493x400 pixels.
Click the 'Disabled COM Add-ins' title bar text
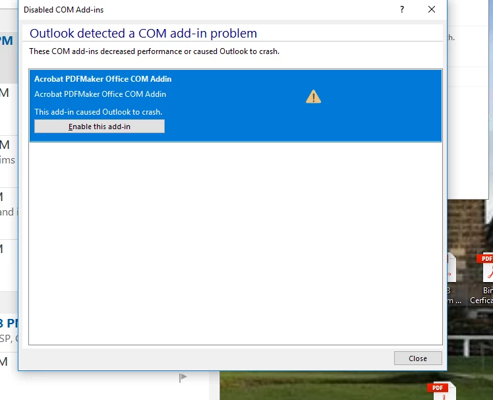[x=63, y=10]
